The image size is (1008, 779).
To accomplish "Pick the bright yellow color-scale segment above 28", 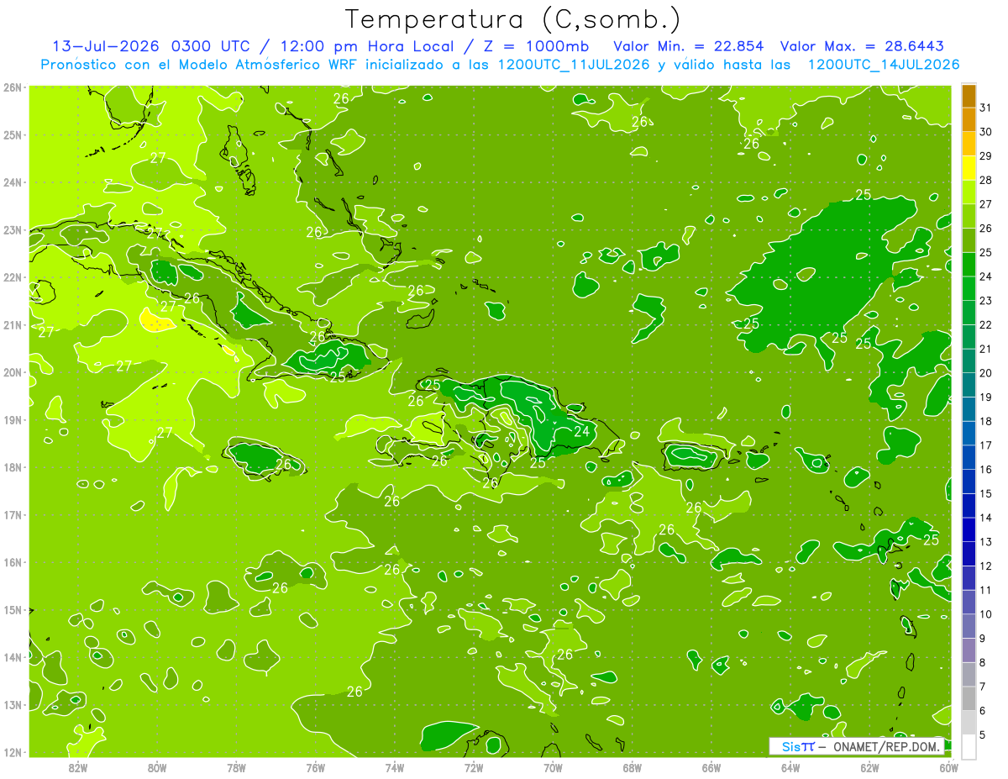I will pos(969,168).
